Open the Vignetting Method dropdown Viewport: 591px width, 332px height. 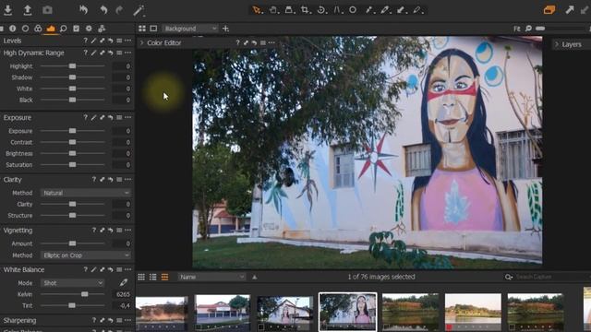pos(86,255)
